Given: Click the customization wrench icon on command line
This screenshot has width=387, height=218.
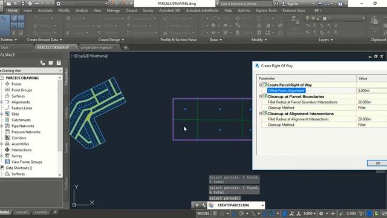Looking at the screenshot, I should click(203, 205).
